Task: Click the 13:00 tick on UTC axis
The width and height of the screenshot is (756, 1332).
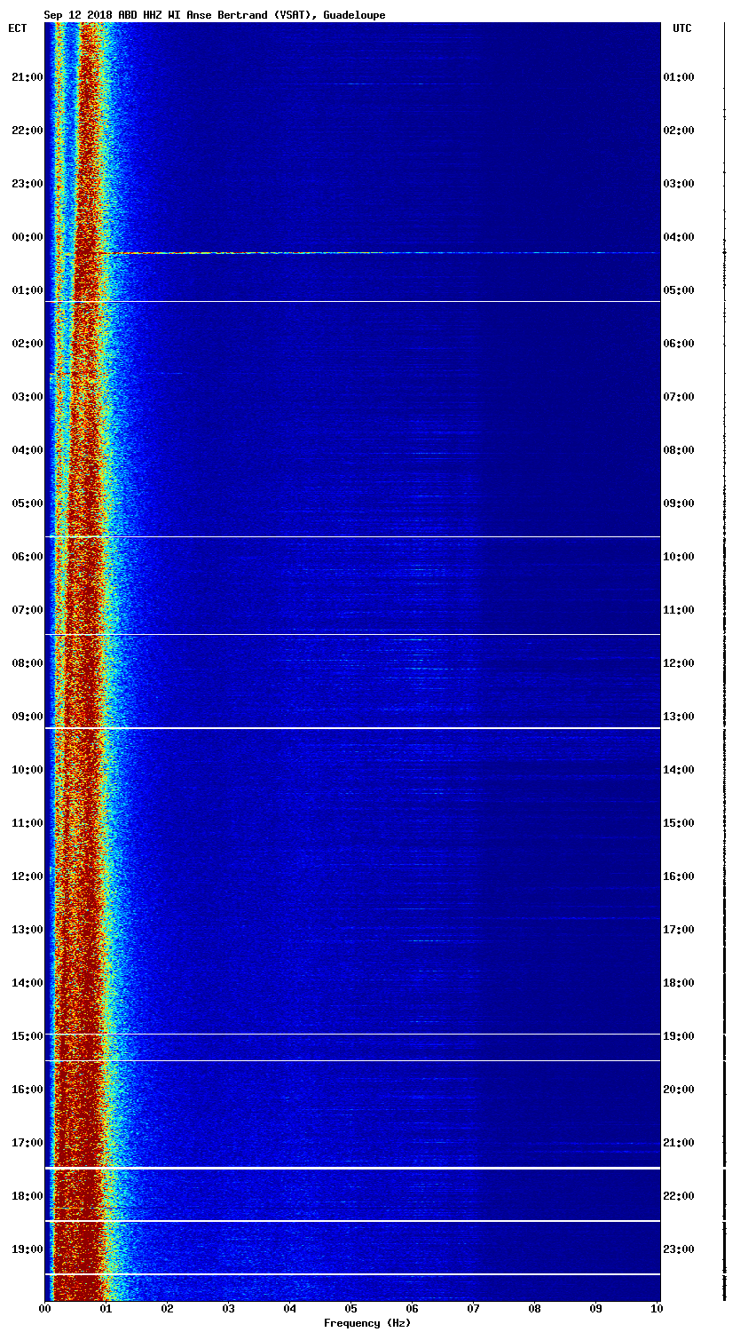Action: (679, 717)
